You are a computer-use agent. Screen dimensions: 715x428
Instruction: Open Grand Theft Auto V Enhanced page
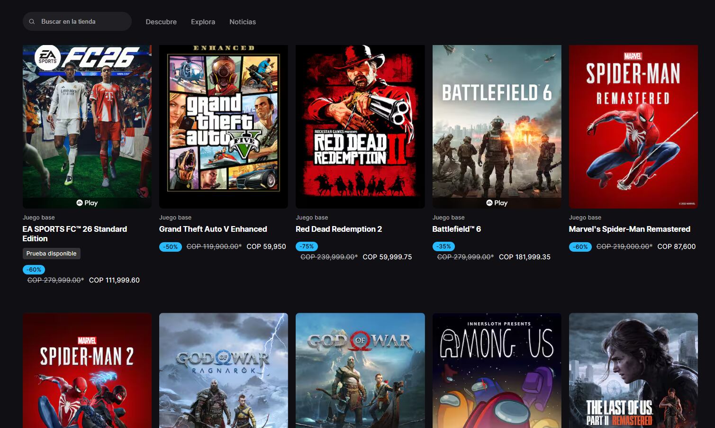[213, 229]
